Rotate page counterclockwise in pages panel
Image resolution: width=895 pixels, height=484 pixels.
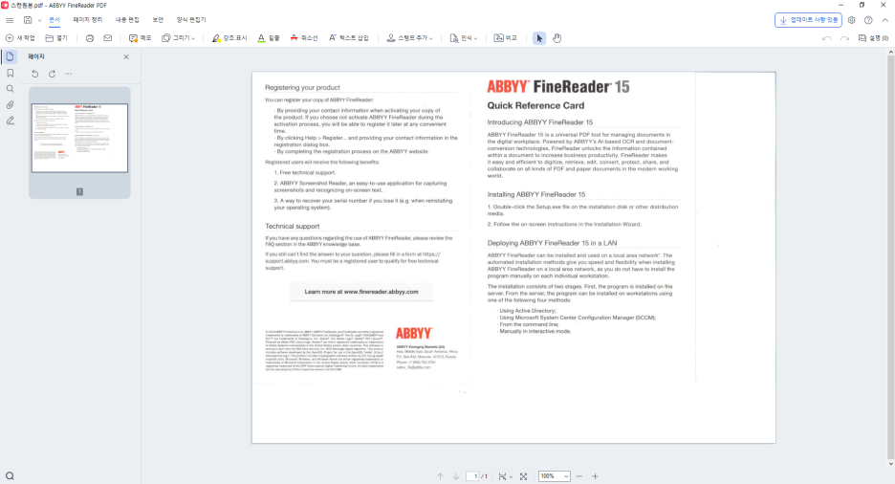tap(34, 74)
